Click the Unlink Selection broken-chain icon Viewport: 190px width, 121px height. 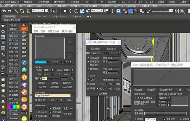click(22, 11)
